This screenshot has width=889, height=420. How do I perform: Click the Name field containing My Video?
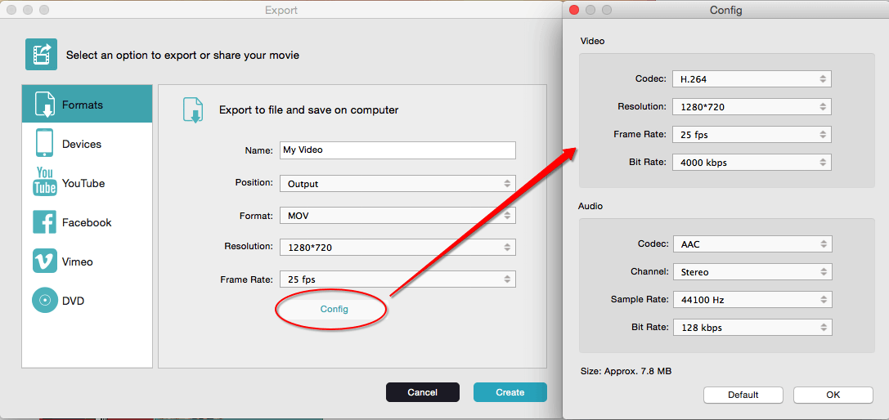coord(397,150)
